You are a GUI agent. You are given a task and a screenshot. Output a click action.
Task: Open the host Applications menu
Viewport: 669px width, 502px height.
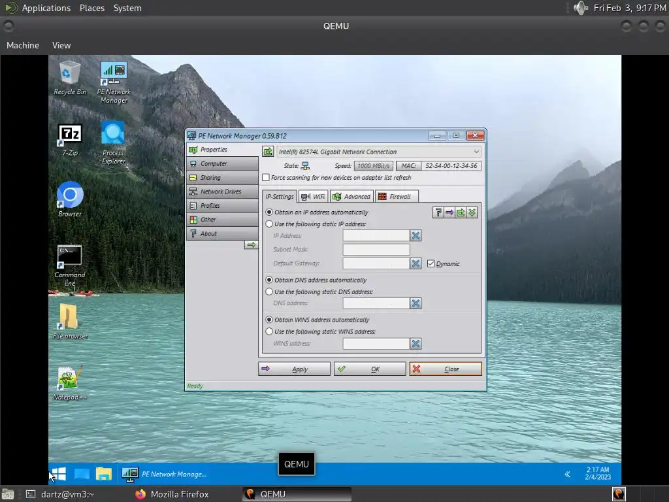pyautogui.click(x=46, y=8)
